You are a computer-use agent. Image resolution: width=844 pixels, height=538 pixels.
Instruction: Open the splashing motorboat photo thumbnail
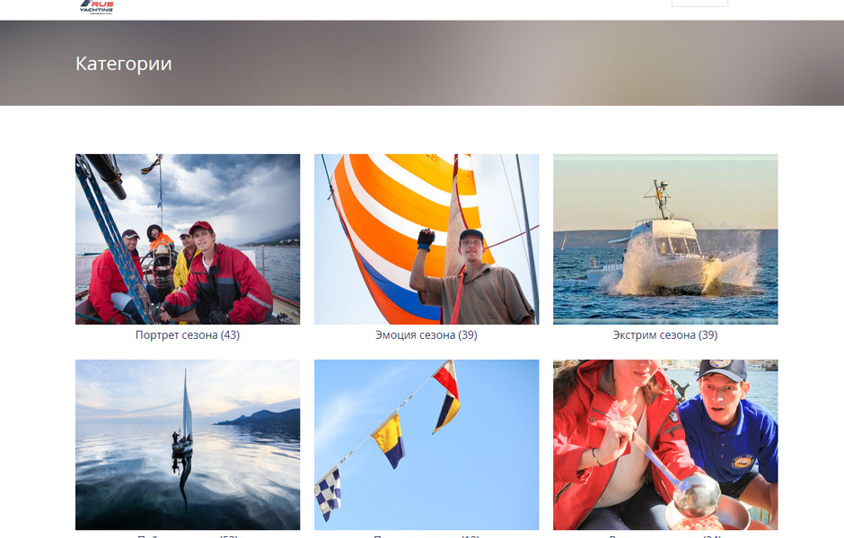pyautogui.click(x=665, y=239)
